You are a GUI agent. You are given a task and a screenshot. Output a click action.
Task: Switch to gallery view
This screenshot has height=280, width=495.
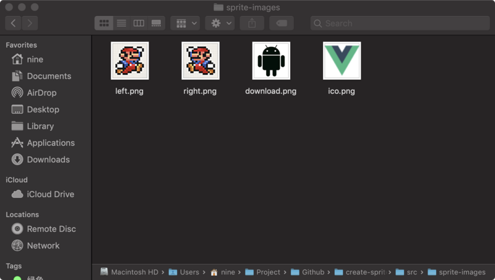(x=157, y=23)
